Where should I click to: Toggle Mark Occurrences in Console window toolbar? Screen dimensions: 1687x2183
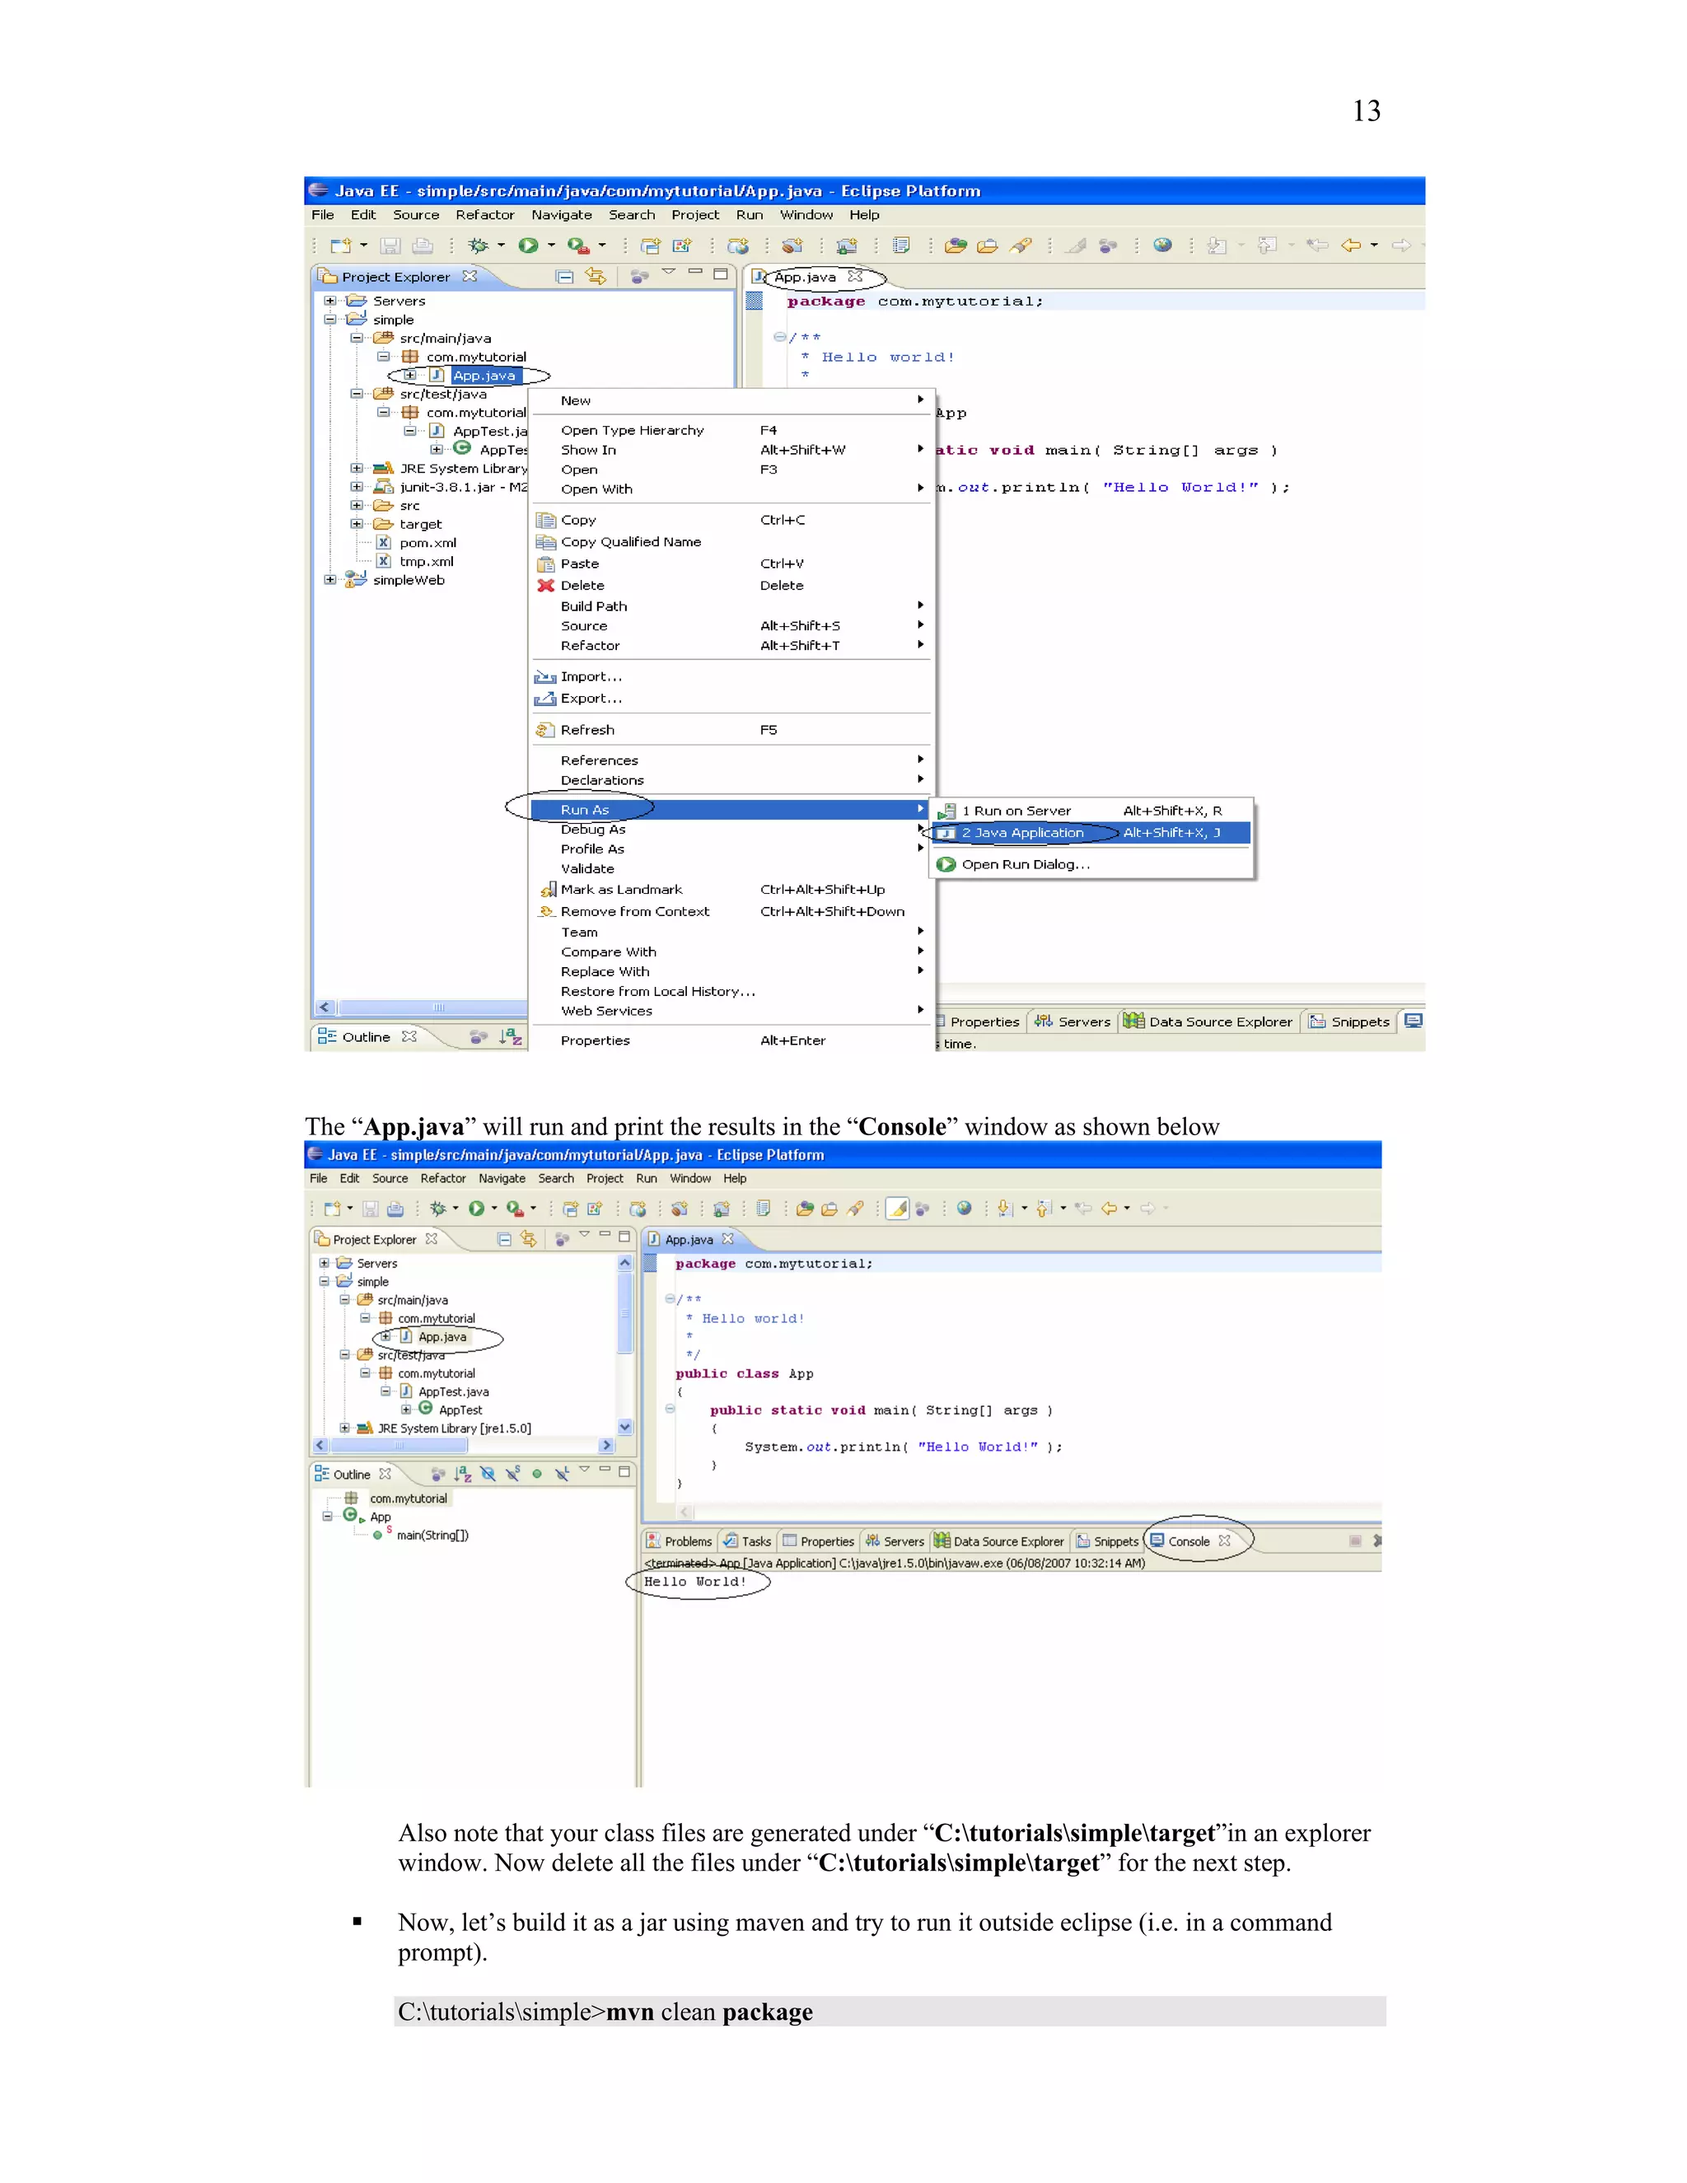pyautogui.click(x=898, y=1208)
